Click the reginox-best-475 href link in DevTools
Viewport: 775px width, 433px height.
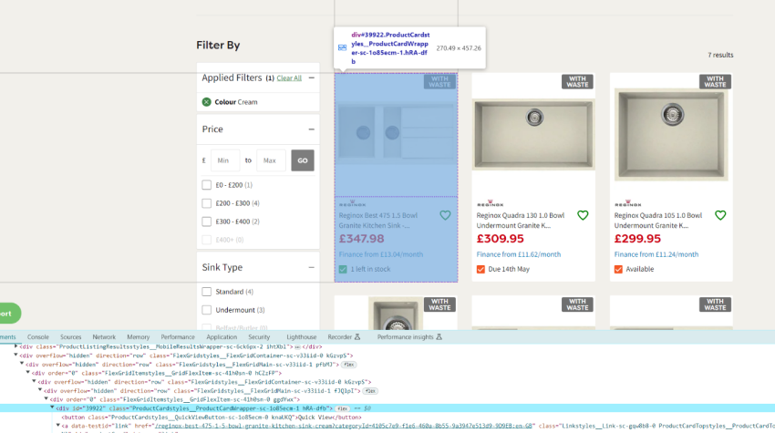point(344,426)
